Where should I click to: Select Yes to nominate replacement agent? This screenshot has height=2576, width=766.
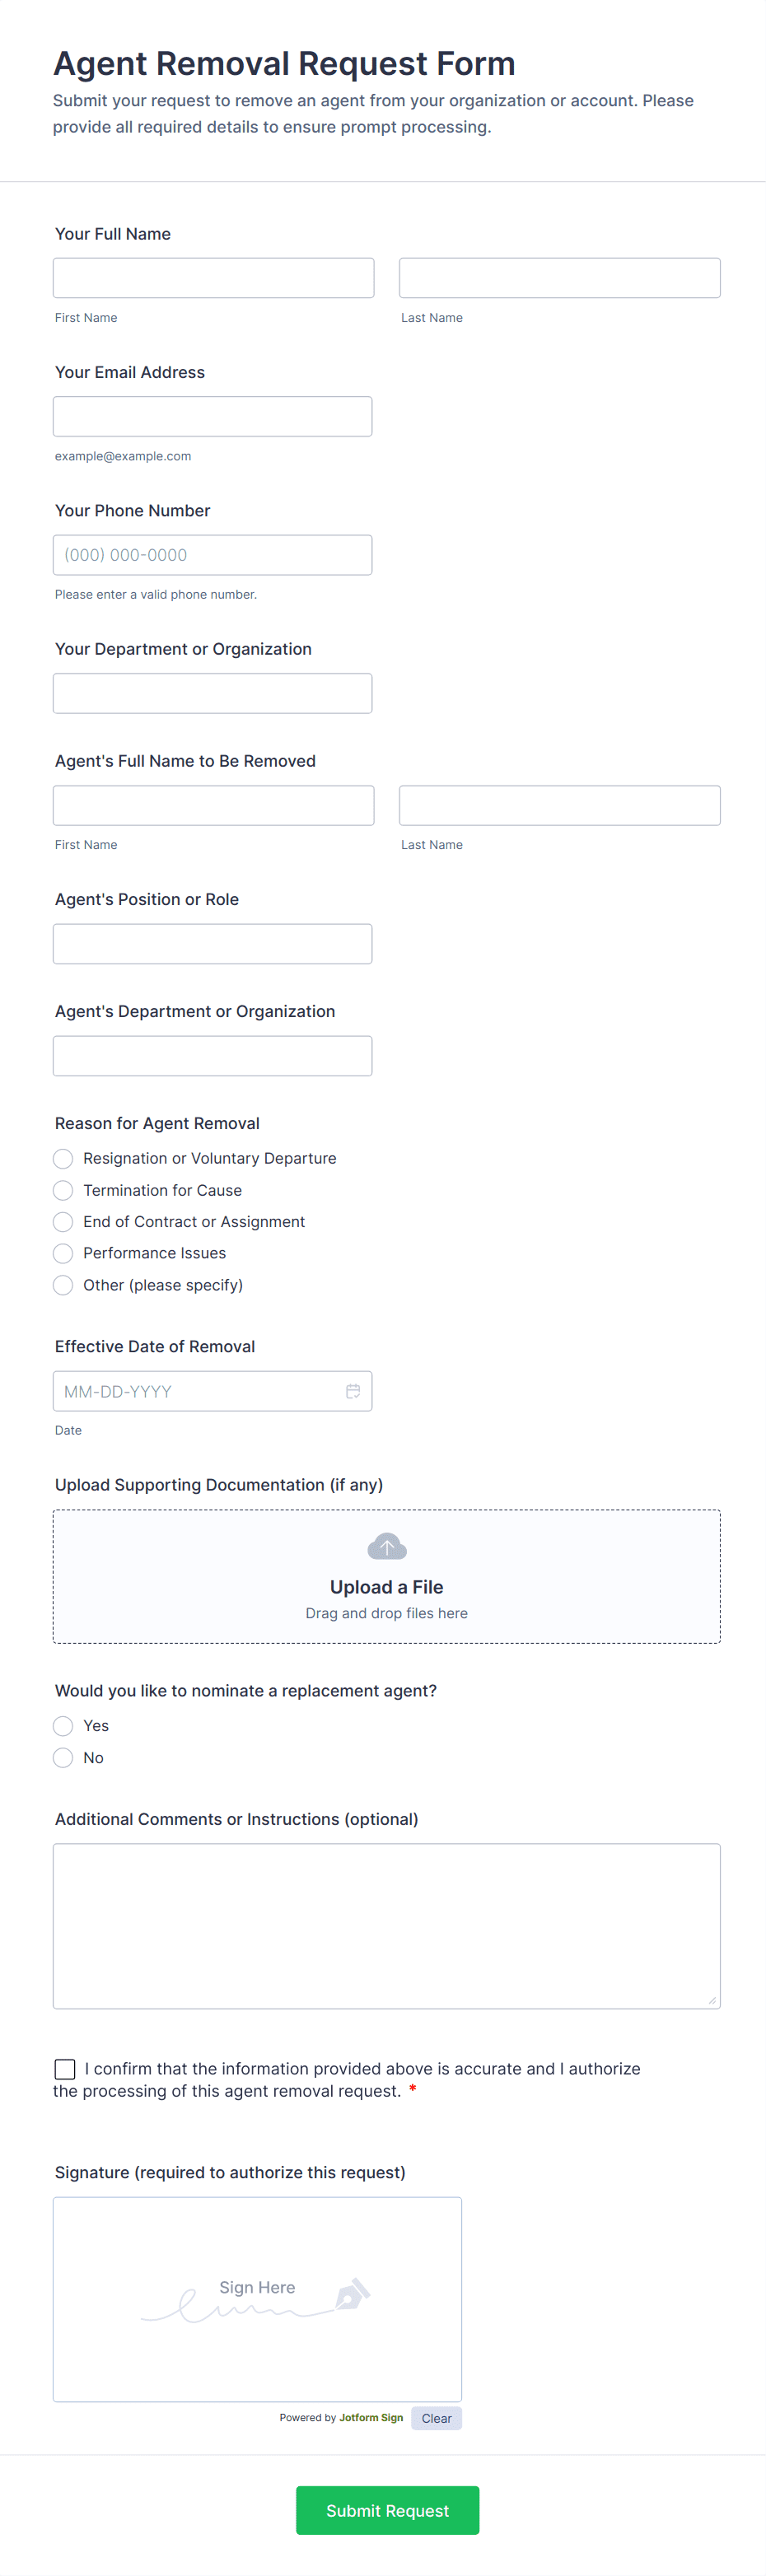click(63, 1725)
